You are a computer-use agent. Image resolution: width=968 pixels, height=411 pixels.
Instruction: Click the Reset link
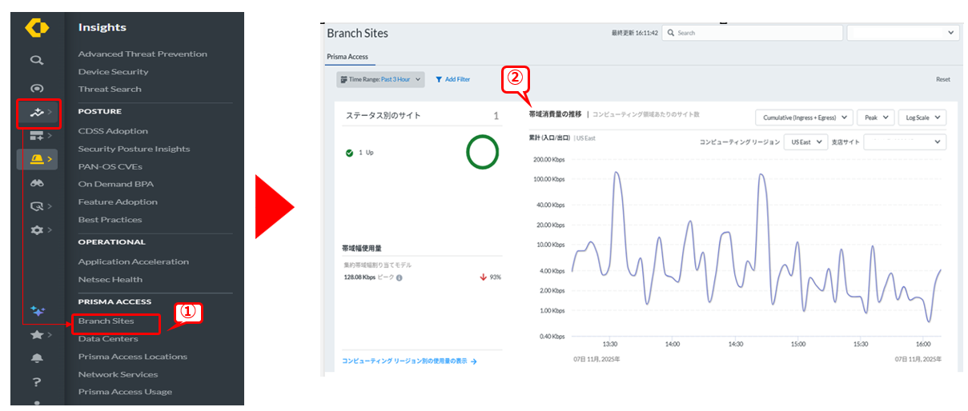click(x=942, y=80)
